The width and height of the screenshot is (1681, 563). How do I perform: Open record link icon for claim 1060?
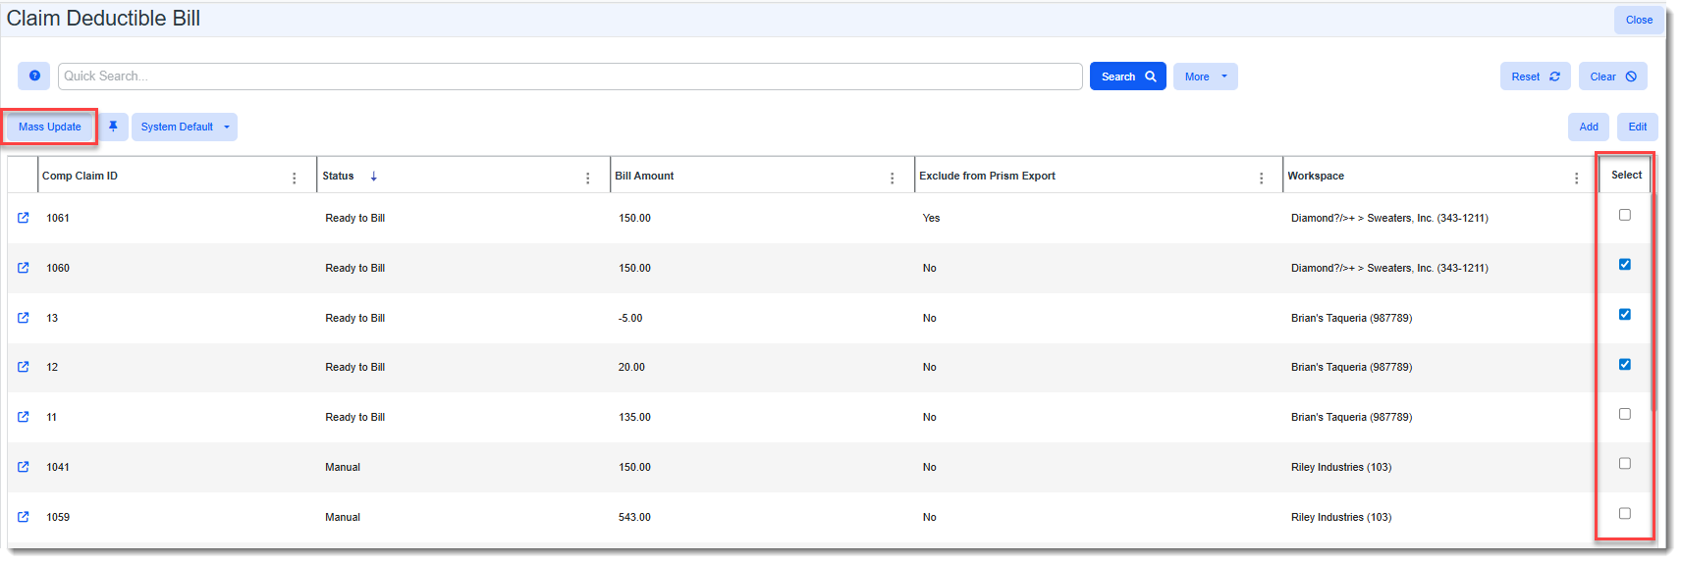click(x=24, y=268)
